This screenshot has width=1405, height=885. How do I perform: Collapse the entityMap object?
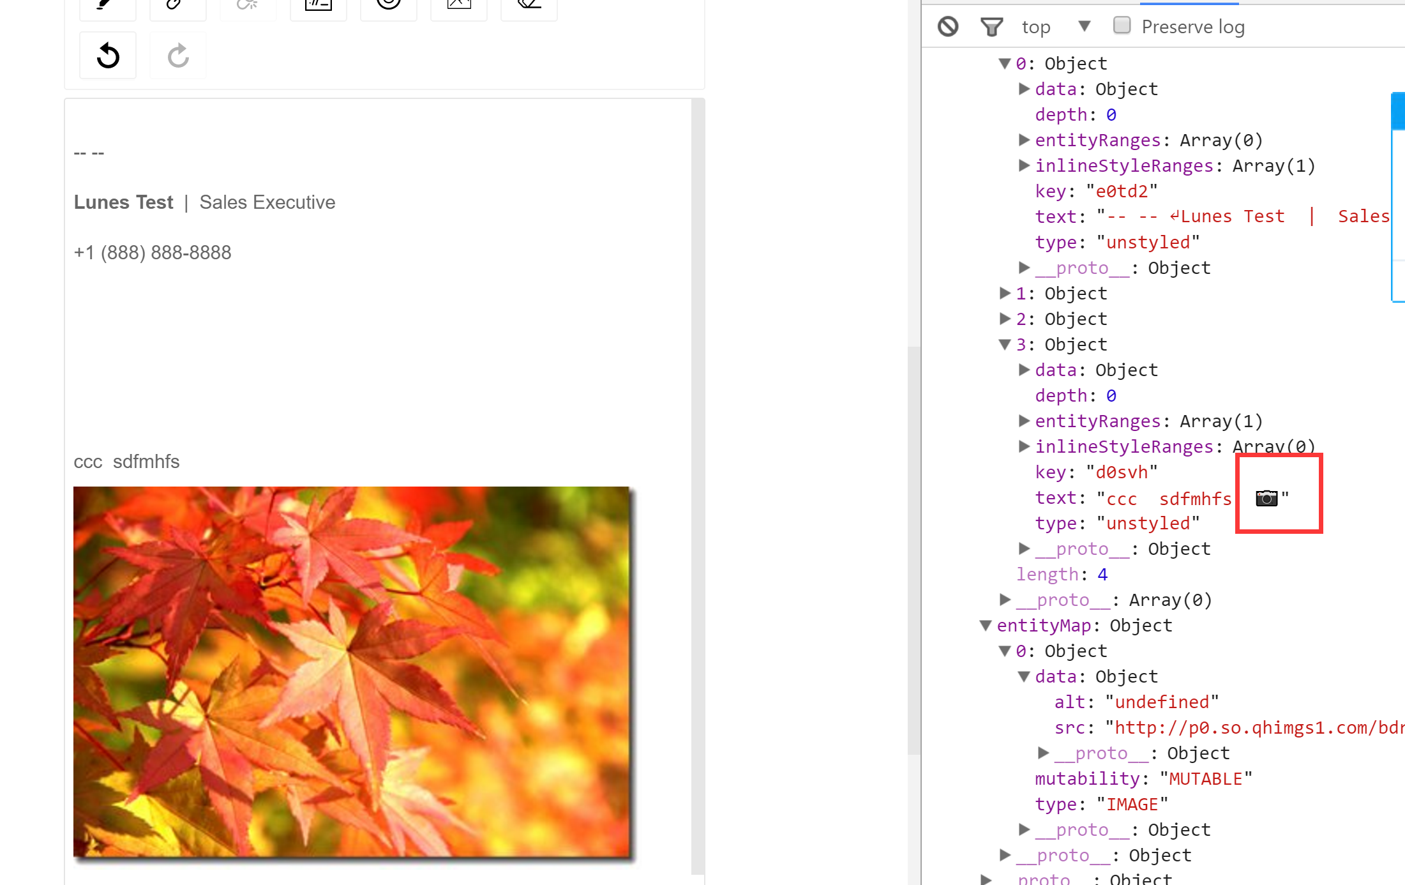[986, 626]
